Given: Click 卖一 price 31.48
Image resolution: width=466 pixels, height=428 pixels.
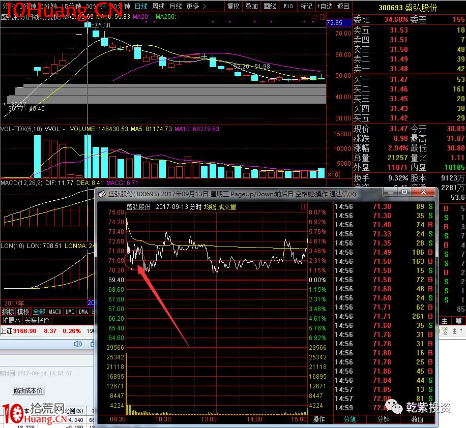Looking at the screenshot, I should pyautogui.click(x=399, y=69).
